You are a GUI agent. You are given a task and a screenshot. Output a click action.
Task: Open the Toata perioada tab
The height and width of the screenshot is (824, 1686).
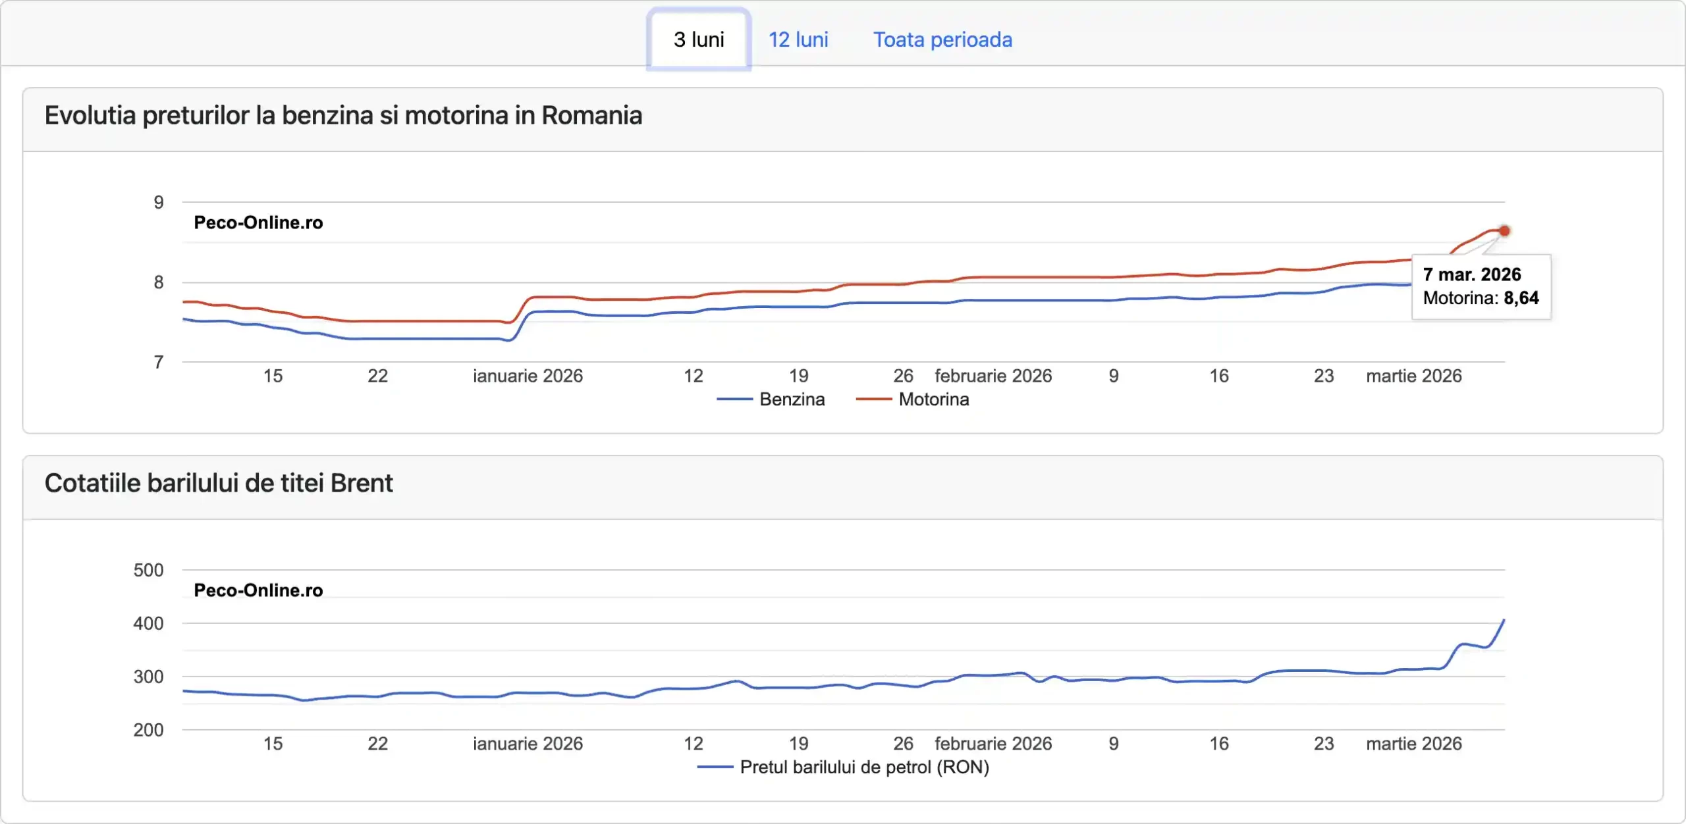pos(942,39)
